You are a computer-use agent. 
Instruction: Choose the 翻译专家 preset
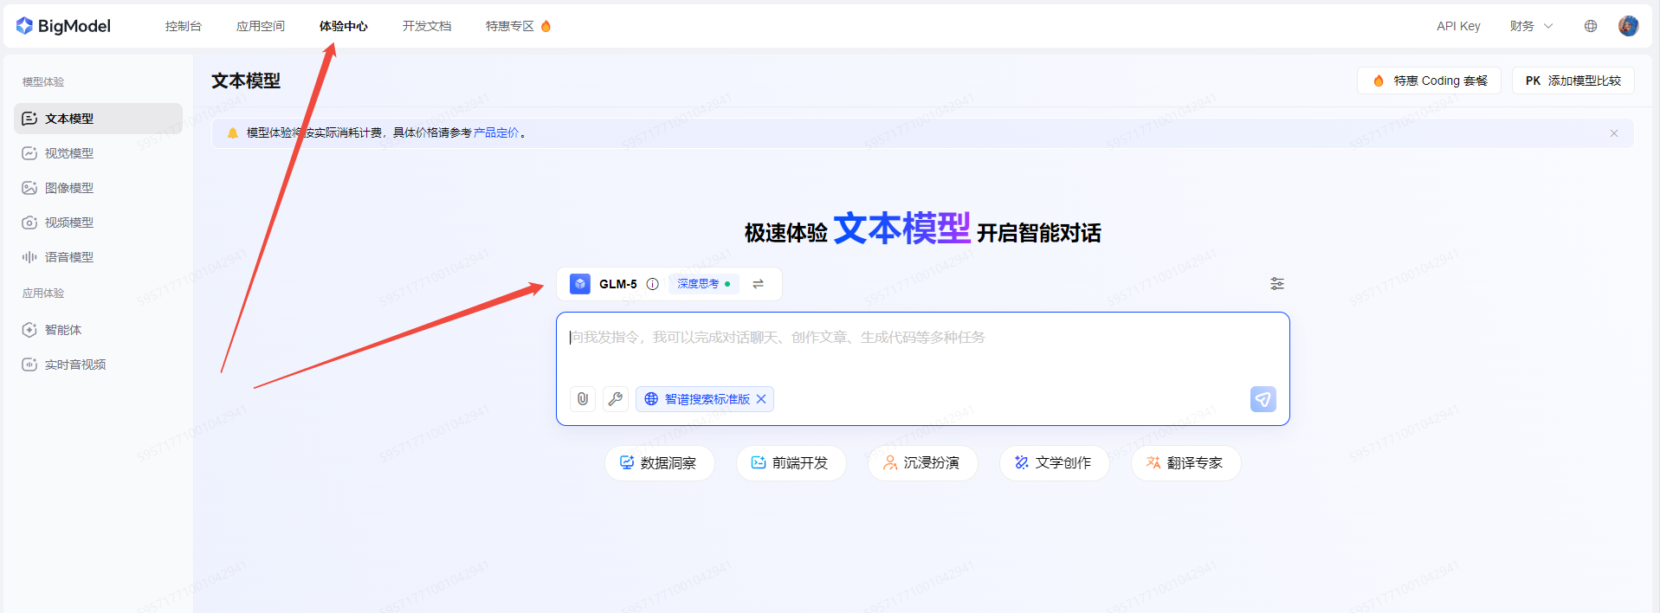tap(1186, 463)
